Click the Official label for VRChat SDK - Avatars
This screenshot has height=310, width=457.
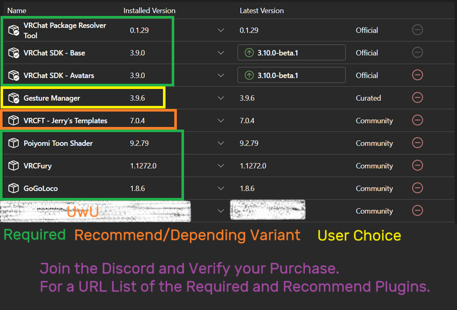click(367, 76)
